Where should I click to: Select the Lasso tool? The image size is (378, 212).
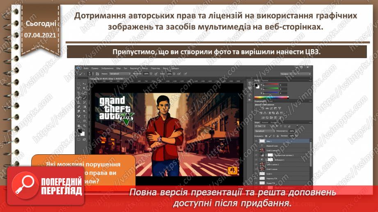coord(78,89)
